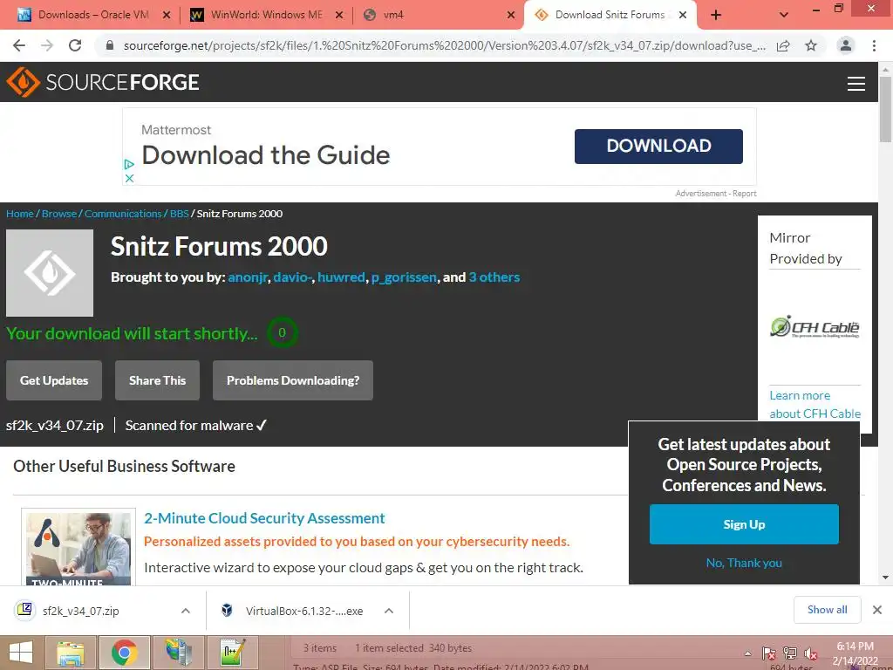Open the Chrome profile avatar
The height and width of the screenshot is (670, 893).
pyautogui.click(x=846, y=45)
